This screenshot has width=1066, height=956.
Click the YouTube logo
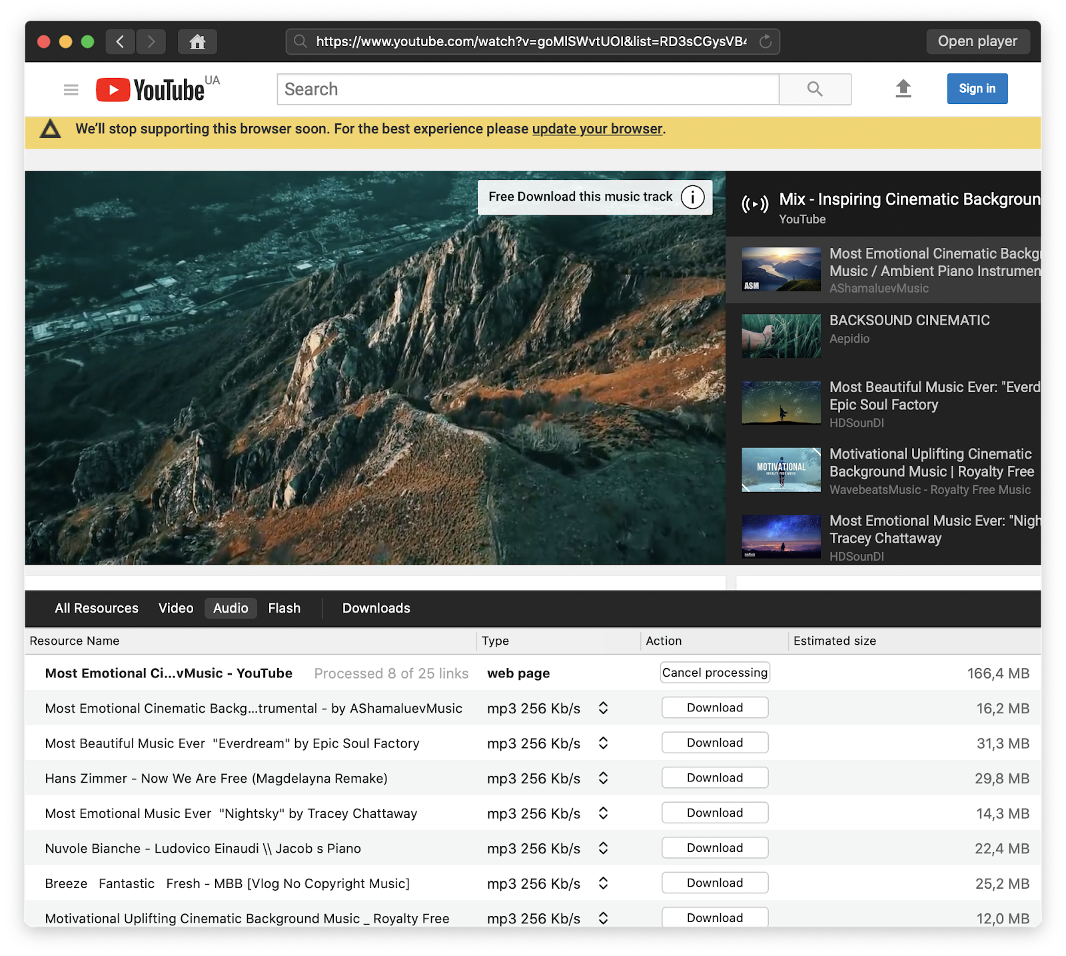pyautogui.click(x=153, y=89)
